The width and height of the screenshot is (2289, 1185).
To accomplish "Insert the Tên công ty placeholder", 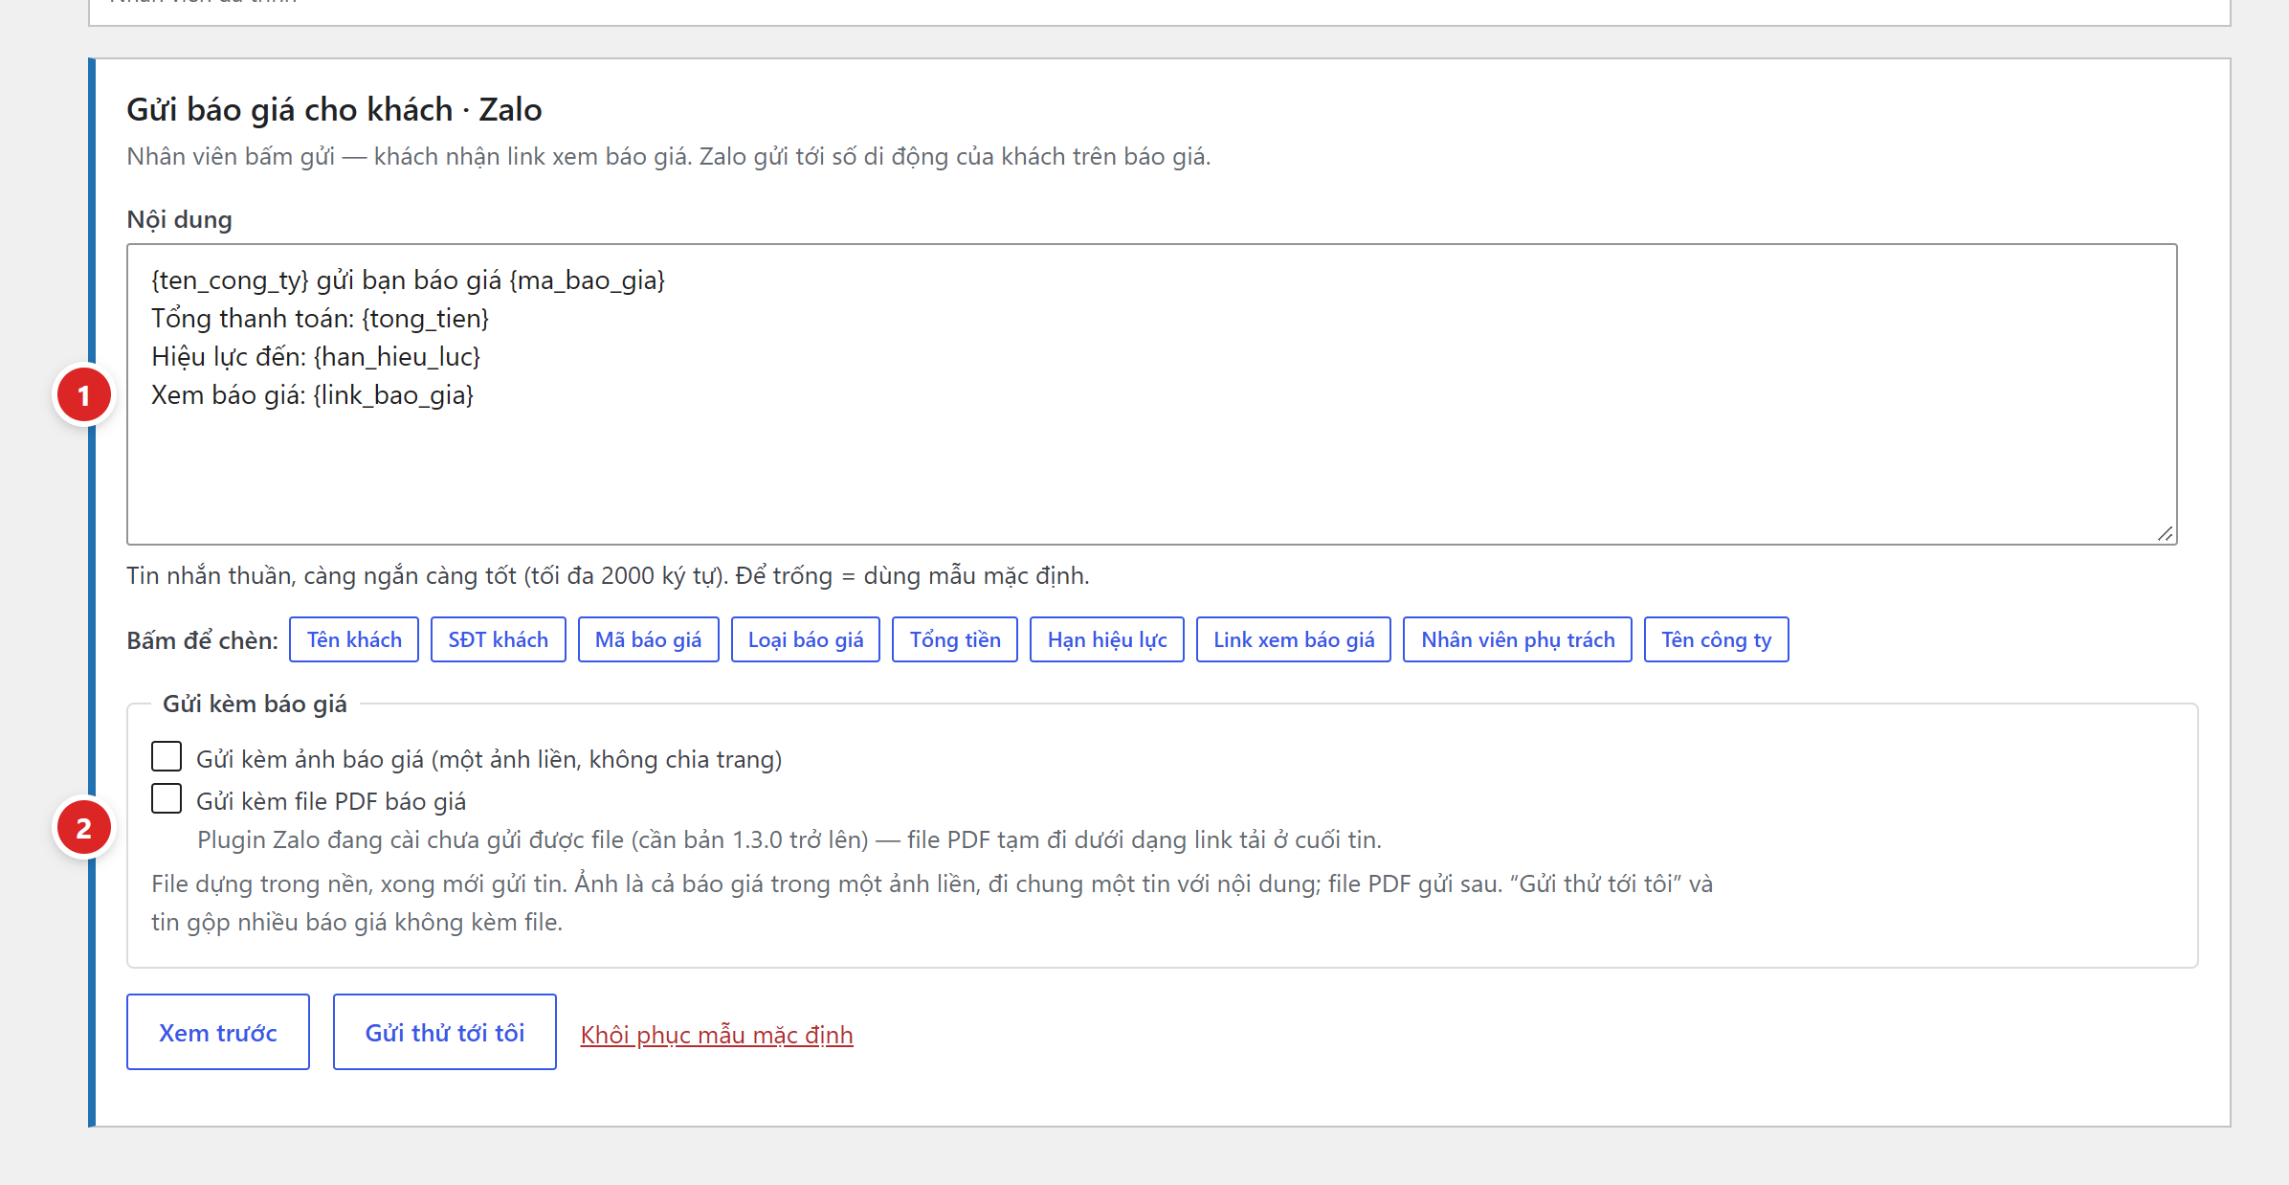I will coord(1717,639).
